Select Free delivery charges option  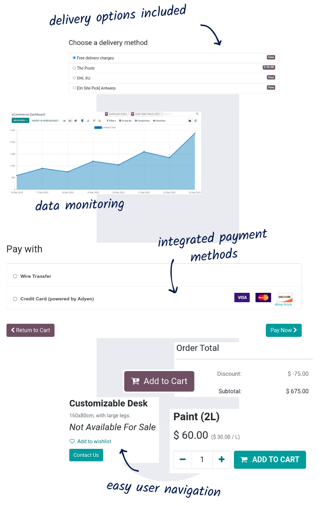(x=74, y=58)
